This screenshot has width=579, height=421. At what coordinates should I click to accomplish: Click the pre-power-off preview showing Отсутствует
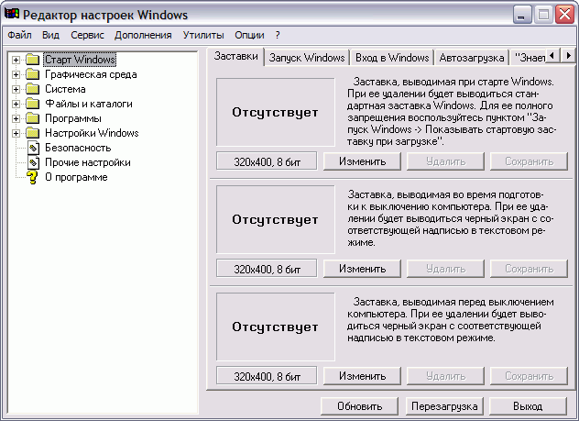pos(276,327)
